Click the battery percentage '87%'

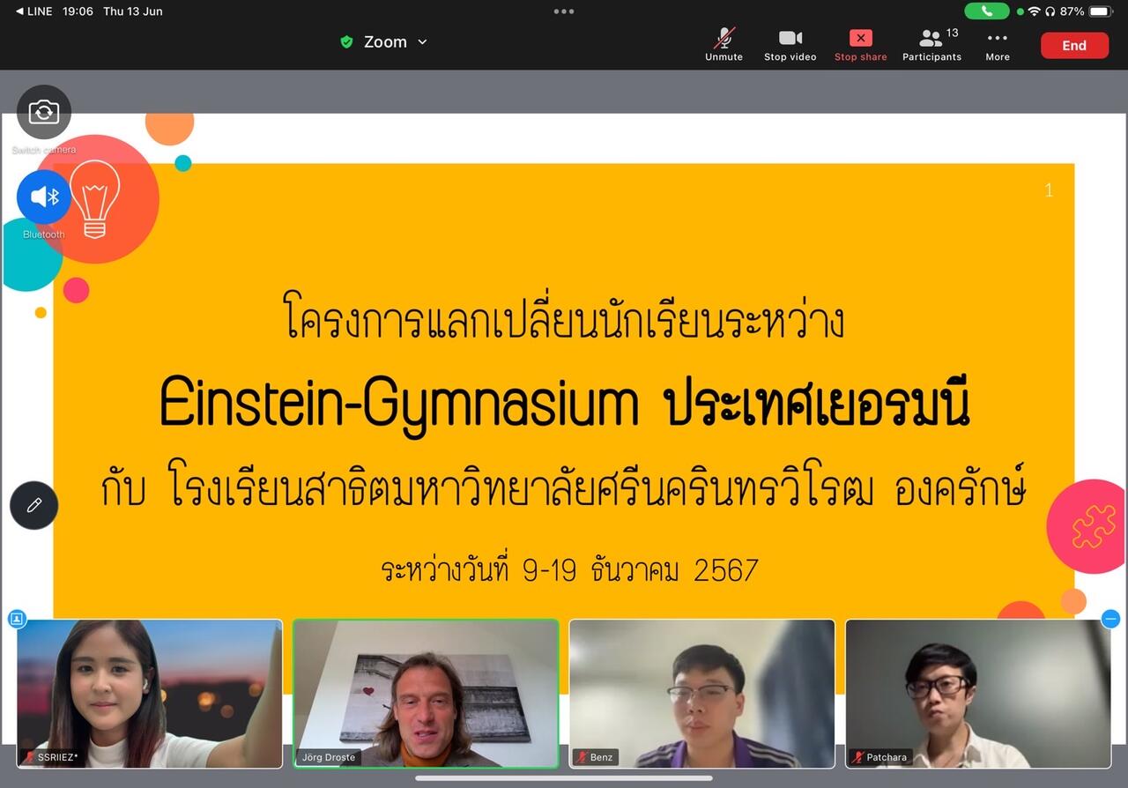pos(1072,11)
